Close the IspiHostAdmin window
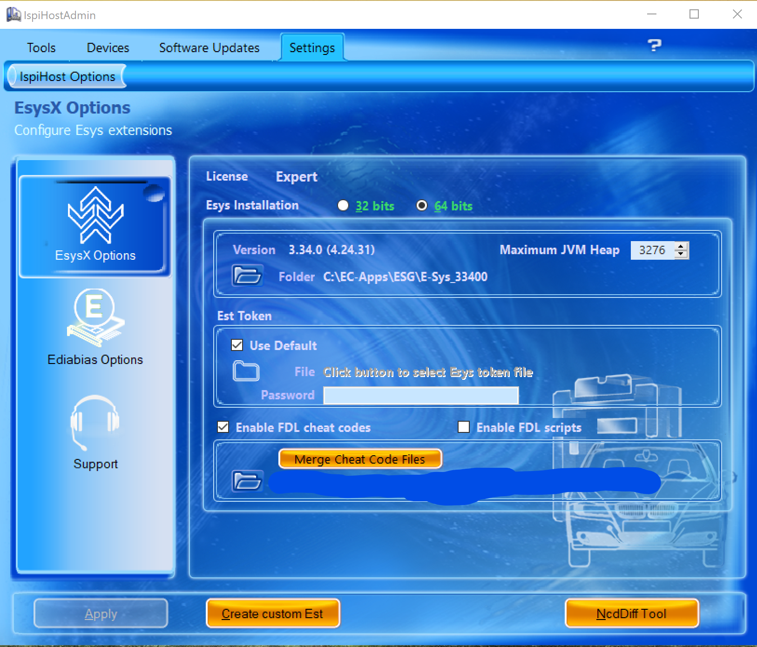This screenshot has width=757, height=647. click(x=737, y=14)
